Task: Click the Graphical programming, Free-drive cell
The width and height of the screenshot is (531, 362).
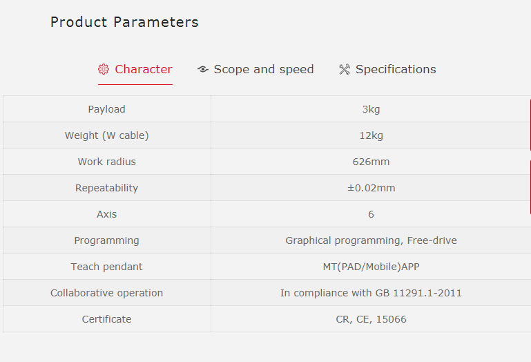Action: tap(371, 240)
